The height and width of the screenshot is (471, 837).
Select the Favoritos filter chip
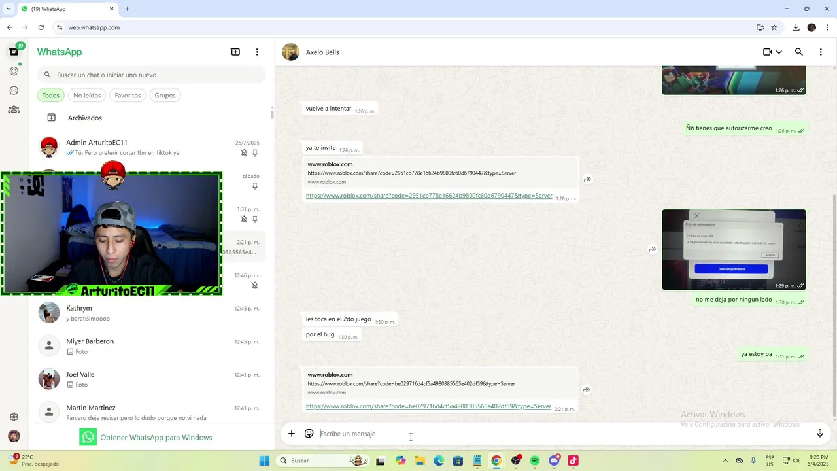(x=128, y=96)
